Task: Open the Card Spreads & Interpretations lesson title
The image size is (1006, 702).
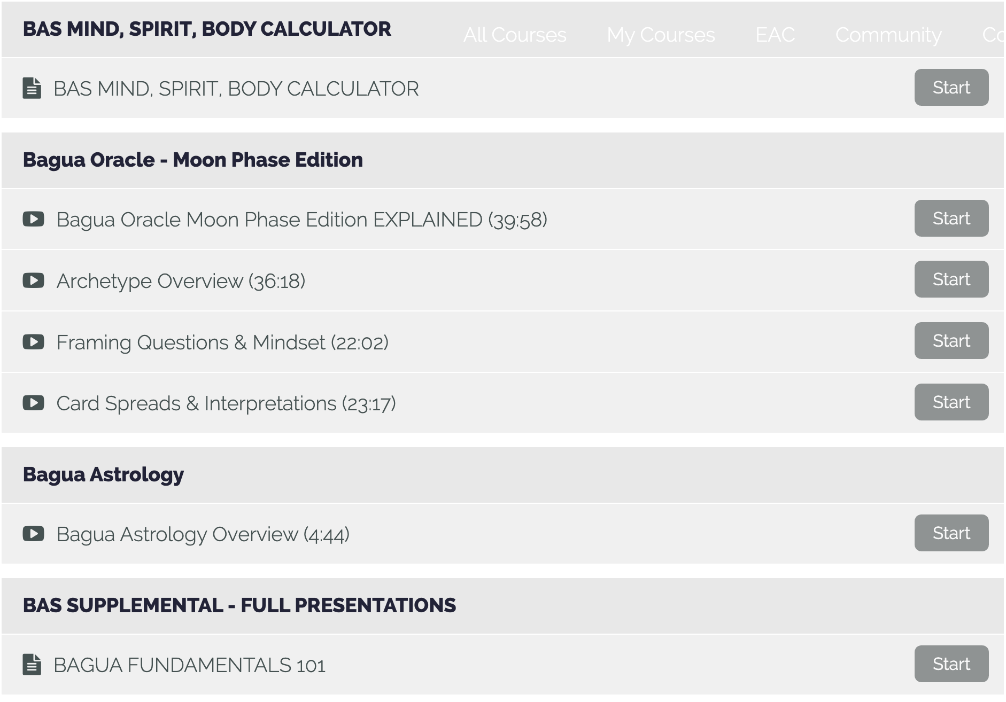Action: [226, 403]
